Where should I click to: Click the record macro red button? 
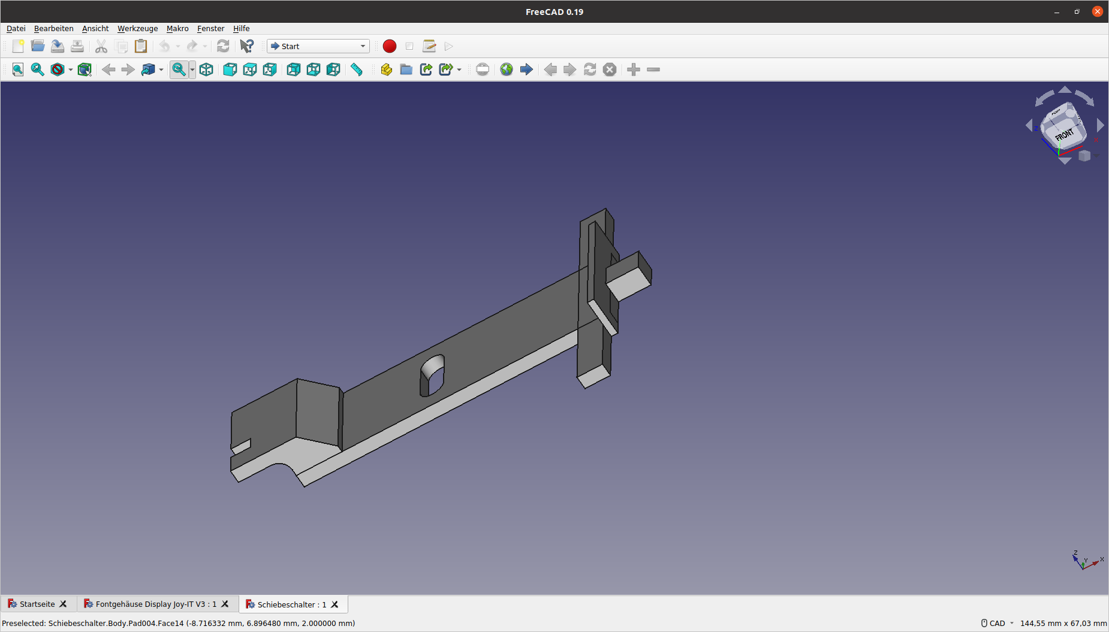pos(389,46)
